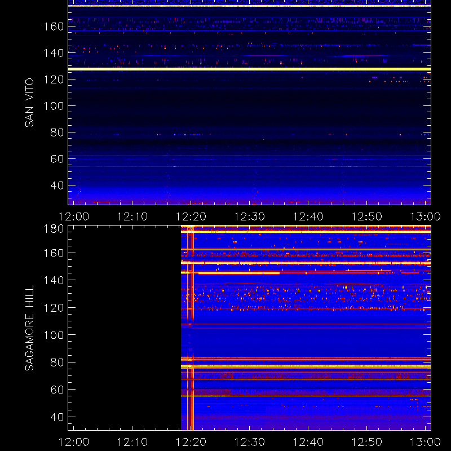
Task: Click 13:00 time label under SAGAMORE HILL plot
Action: 425,442
